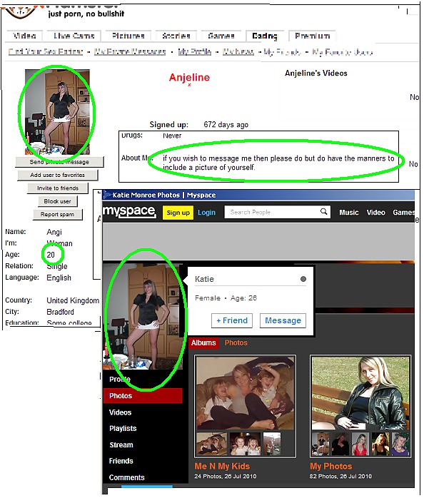The image size is (424, 503).
Task: Select Videos in the left sidebar
Action: (121, 412)
